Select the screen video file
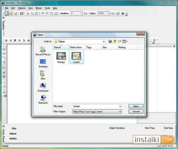The height and width of the screenshot is (149, 178). [x=76, y=57]
